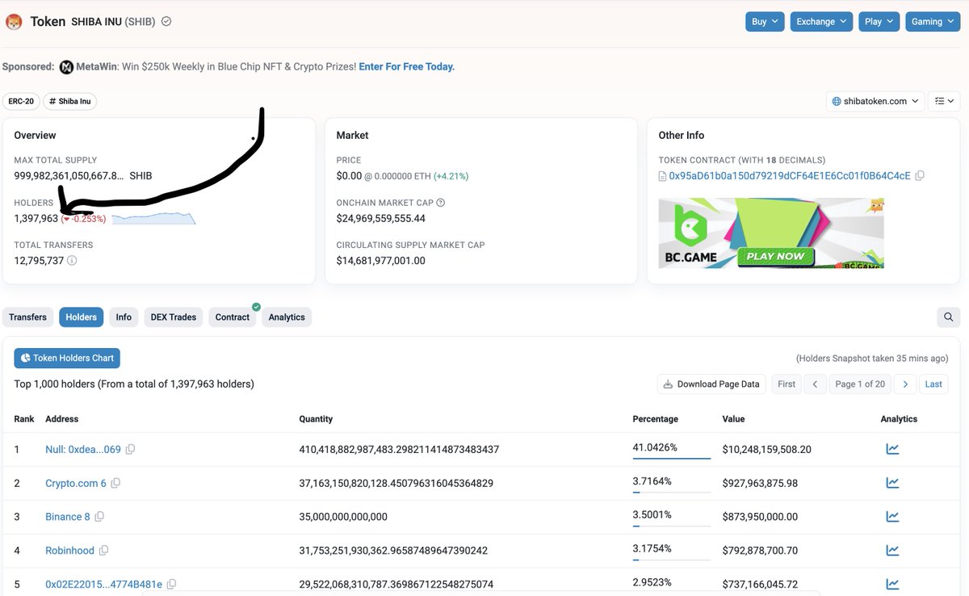Click the holder count 1,397,963
Image resolution: width=969 pixels, height=596 pixels.
click(x=36, y=219)
